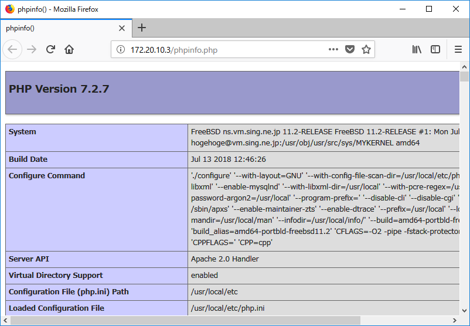Click the Configure Command label
Image resolution: width=470 pixels, height=326 pixels.
click(x=47, y=175)
